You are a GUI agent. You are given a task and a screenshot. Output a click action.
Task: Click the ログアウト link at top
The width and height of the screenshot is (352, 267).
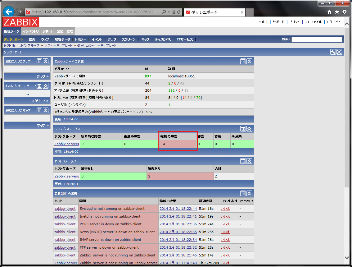(334, 22)
